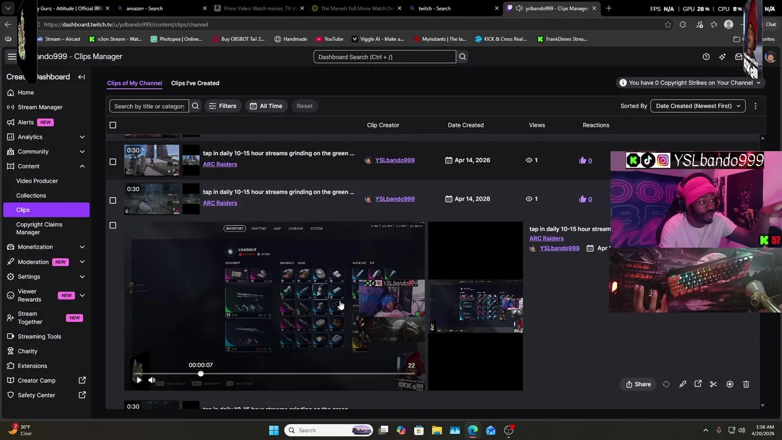Open the Filters button
The height and width of the screenshot is (440, 782).
click(x=222, y=106)
